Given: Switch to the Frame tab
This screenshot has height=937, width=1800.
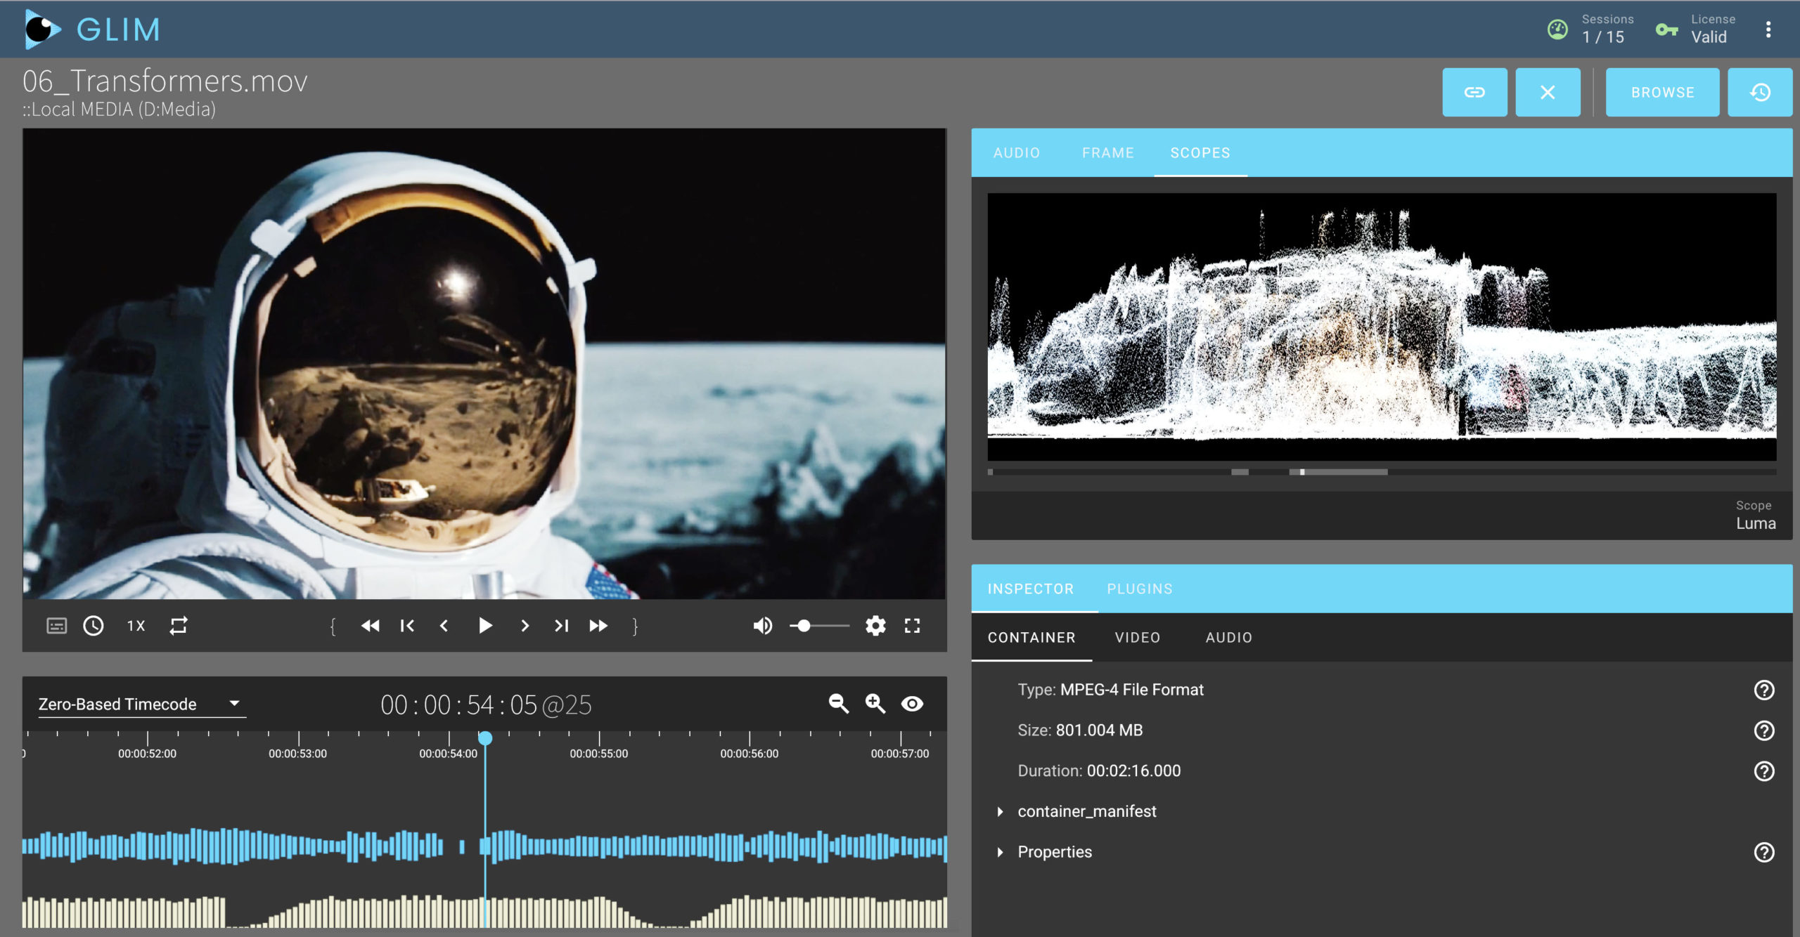Looking at the screenshot, I should 1107,152.
